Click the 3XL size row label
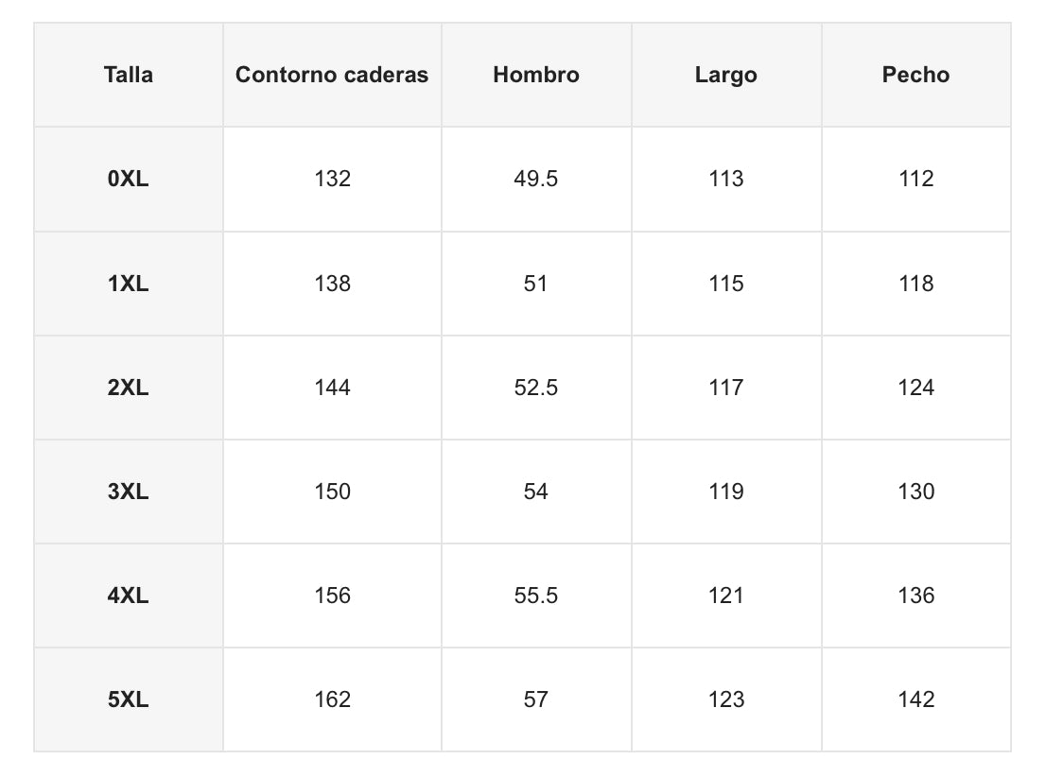1063x777 pixels. click(129, 492)
